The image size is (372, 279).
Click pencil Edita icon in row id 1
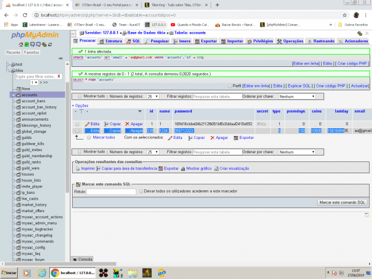tap(88, 124)
